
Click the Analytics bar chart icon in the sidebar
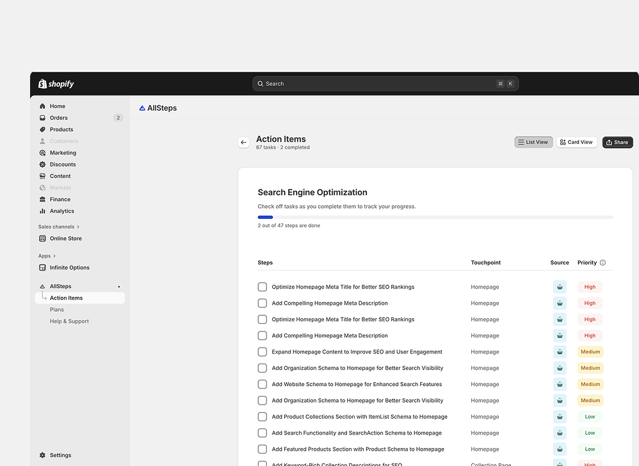coord(42,211)
